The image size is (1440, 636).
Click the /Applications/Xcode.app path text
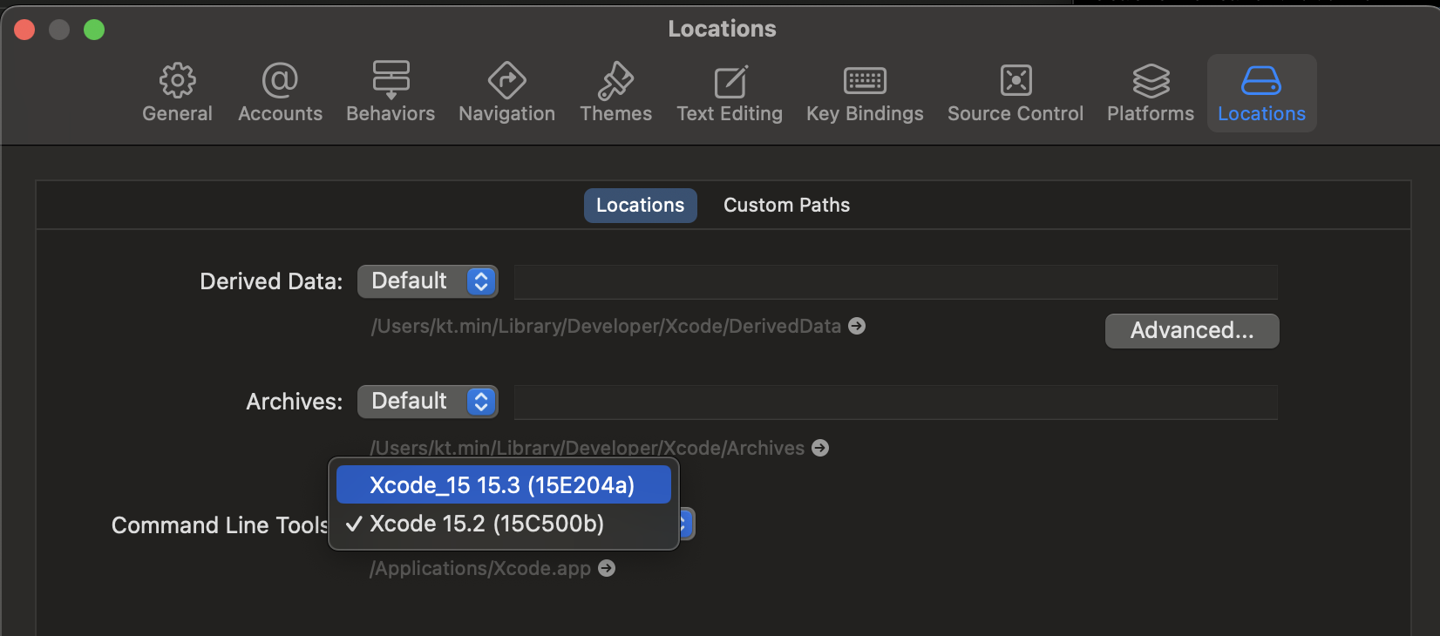point(480,568)
